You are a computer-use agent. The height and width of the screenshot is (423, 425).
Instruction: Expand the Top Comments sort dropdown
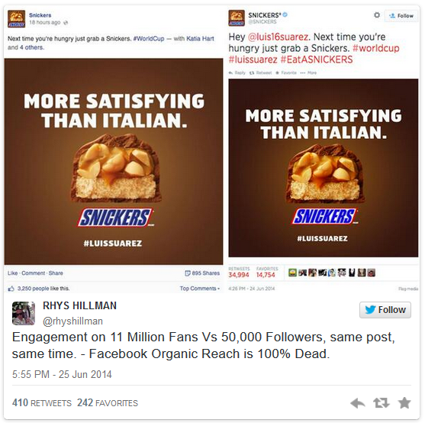pos(199,289)
